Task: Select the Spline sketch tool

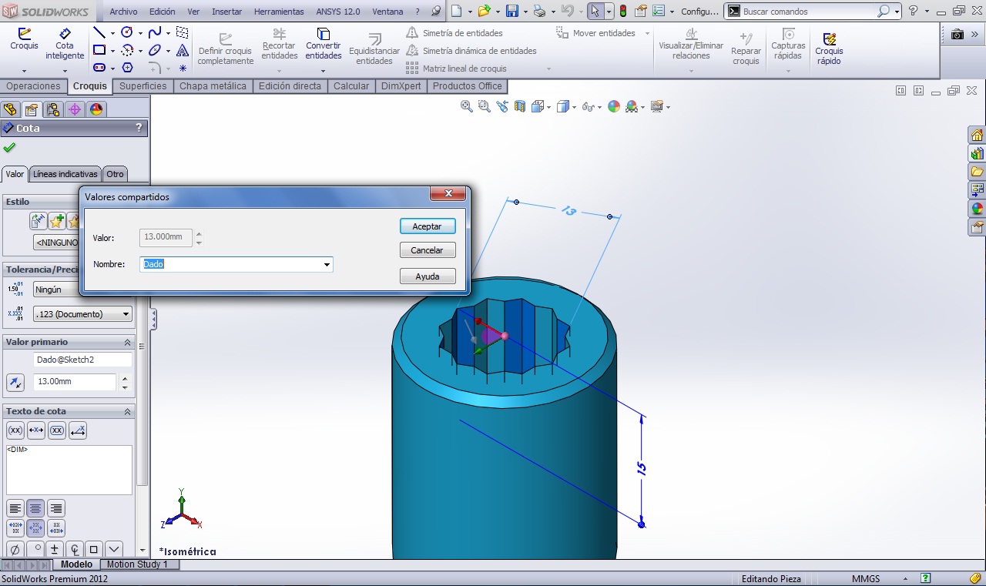Action: (x=155, y=32)
